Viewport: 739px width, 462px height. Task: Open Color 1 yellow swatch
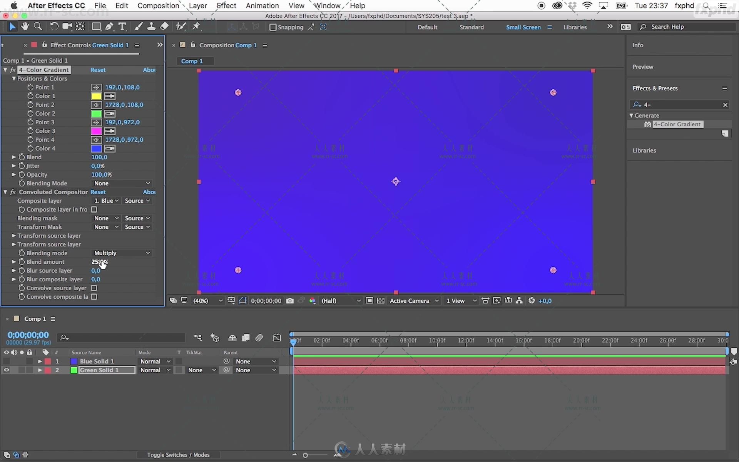[x=96, y=96]
